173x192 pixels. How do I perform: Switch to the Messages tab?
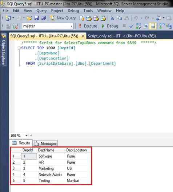pyautogui.click(x=45, y=143)
